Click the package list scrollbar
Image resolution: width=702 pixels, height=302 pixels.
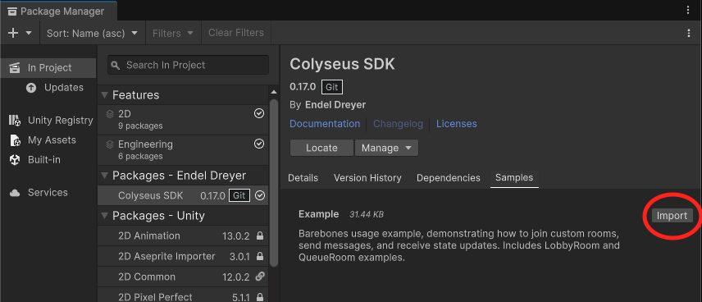pos(274,184)
